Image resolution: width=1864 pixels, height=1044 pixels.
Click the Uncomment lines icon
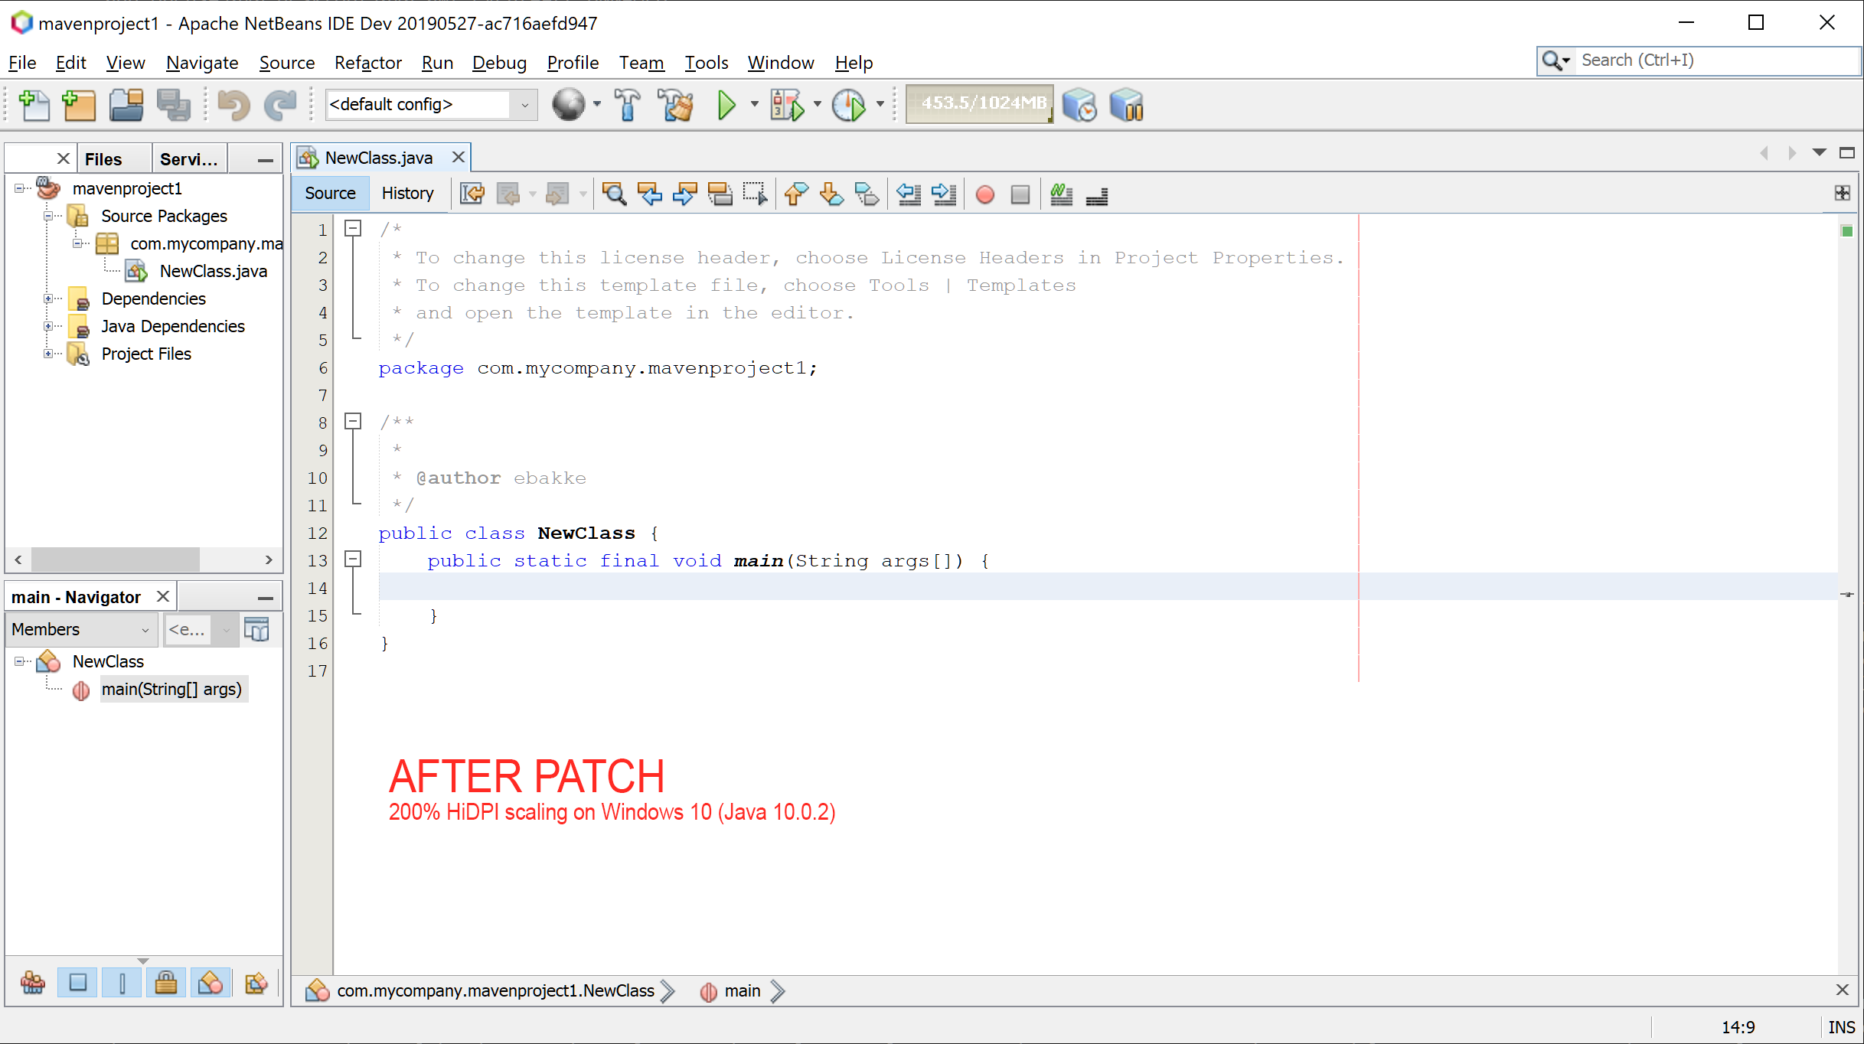pyautogui.click(x=1096, y=195)
